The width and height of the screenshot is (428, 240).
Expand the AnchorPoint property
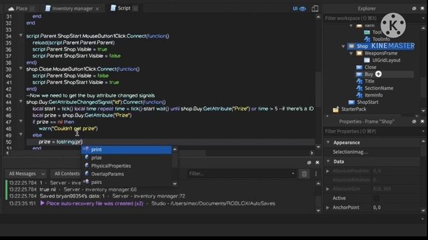click(x=328, y=207)
